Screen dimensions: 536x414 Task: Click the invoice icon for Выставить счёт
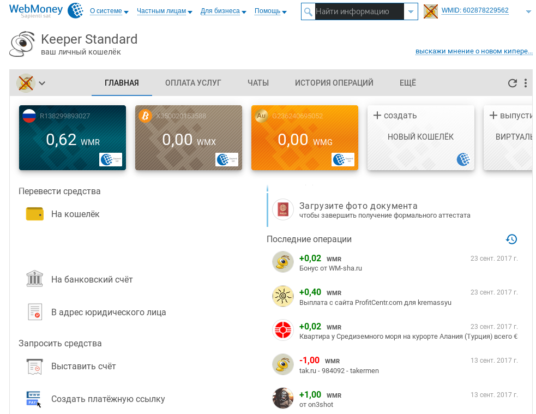pyautogui.click(x=34, y=366)
